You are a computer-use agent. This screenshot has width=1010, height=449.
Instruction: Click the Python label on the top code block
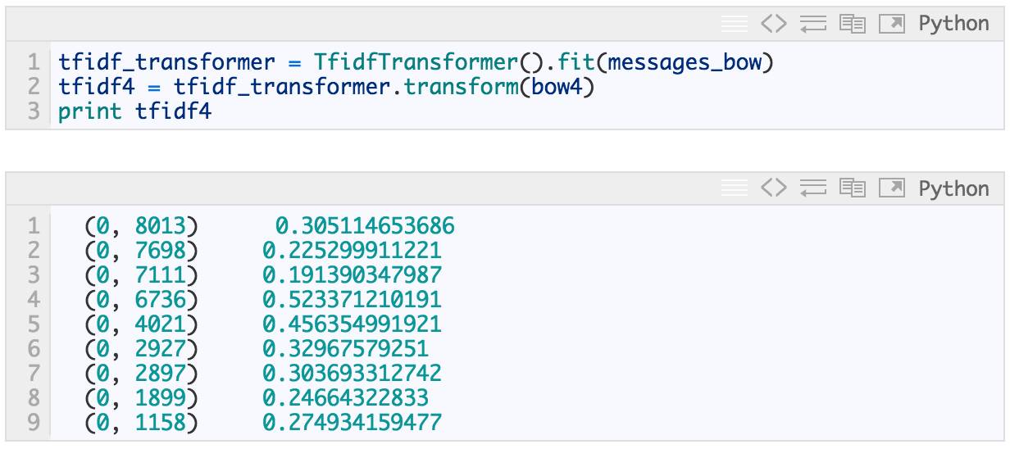pyautogui.click(x=953, y=25)
